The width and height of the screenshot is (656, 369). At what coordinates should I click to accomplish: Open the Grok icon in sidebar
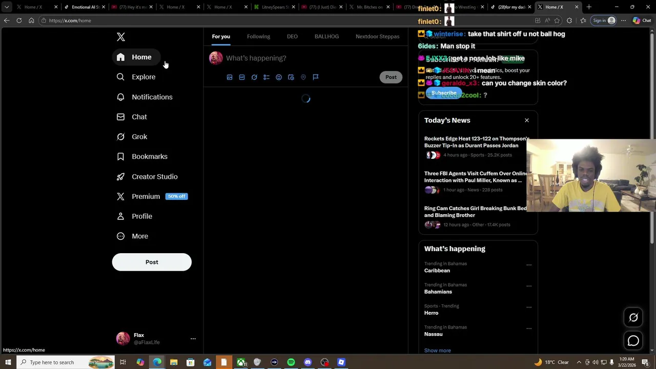point(120,137)
